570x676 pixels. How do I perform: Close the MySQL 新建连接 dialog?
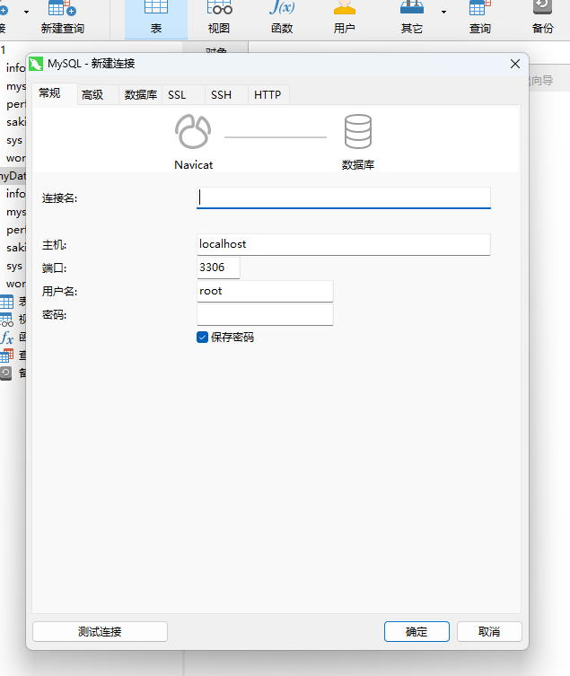515,64
